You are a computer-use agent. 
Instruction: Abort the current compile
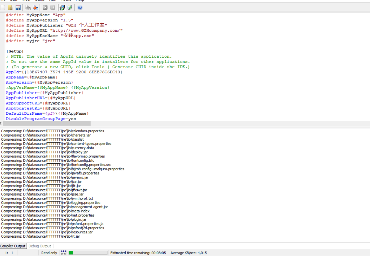[x=36, y=8]
